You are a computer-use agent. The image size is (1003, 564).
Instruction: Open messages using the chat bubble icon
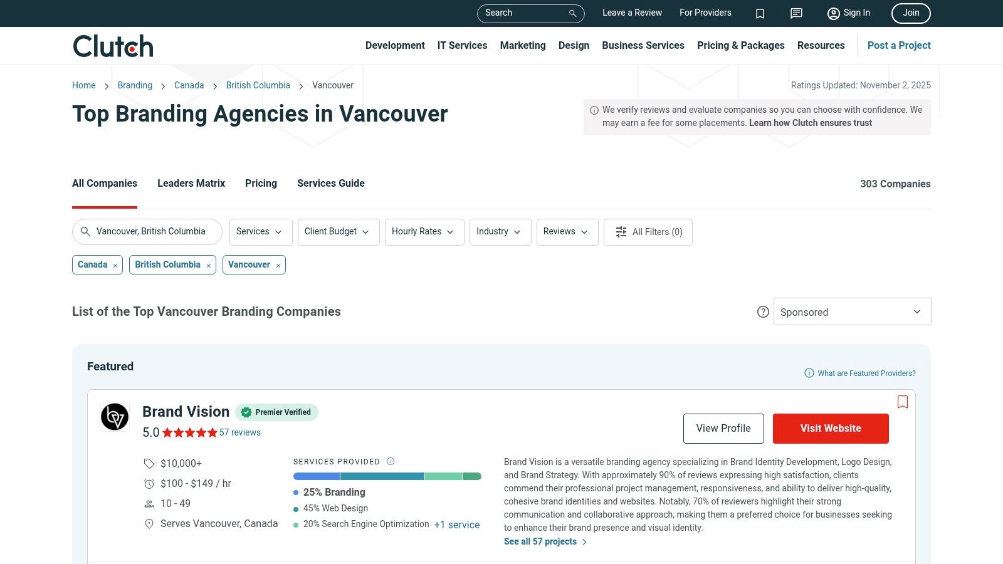796,13
